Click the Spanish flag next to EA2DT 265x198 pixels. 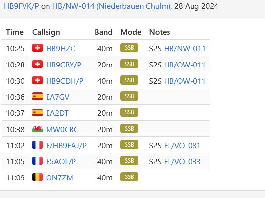click(37, 112)
